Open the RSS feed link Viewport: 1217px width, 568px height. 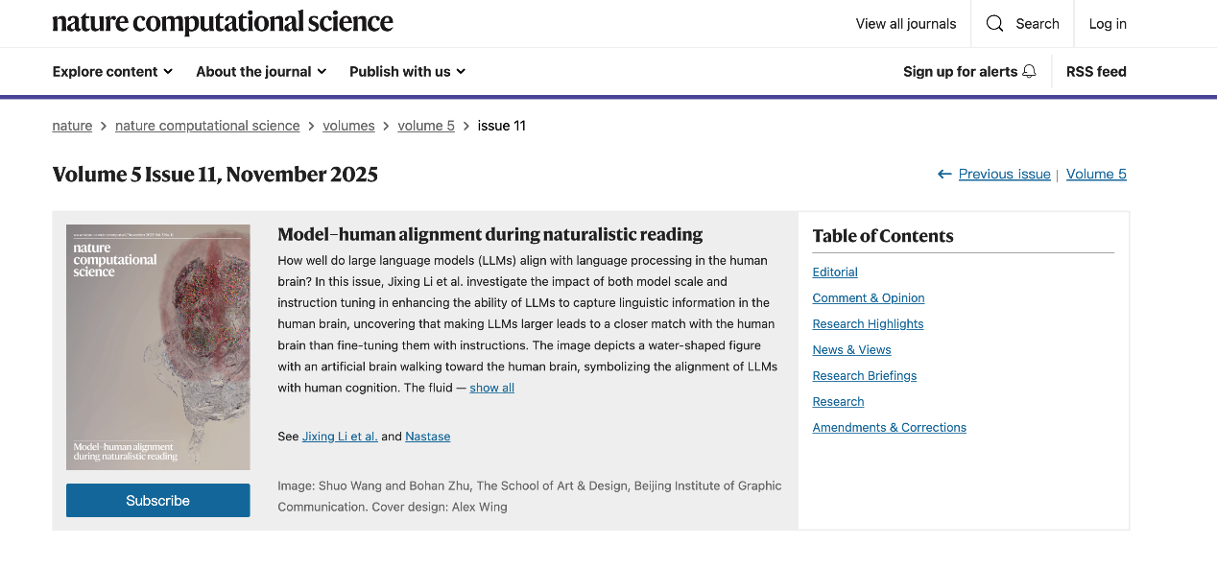coord(1096,72)
